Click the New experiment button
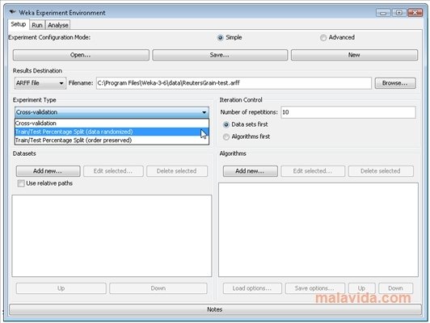This screenshot has width=430, height=323. click(x=354, y=55)
